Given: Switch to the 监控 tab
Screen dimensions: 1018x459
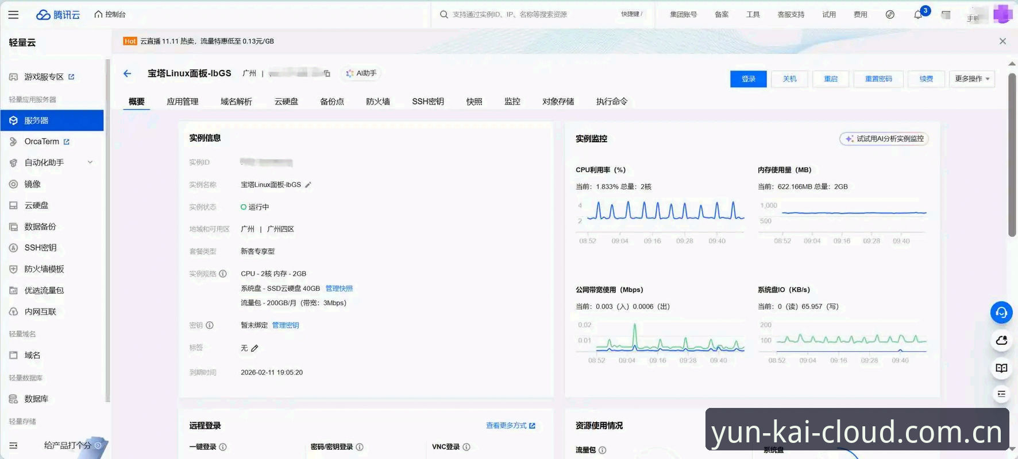Looking at the screenshot, I should [512, 102].
